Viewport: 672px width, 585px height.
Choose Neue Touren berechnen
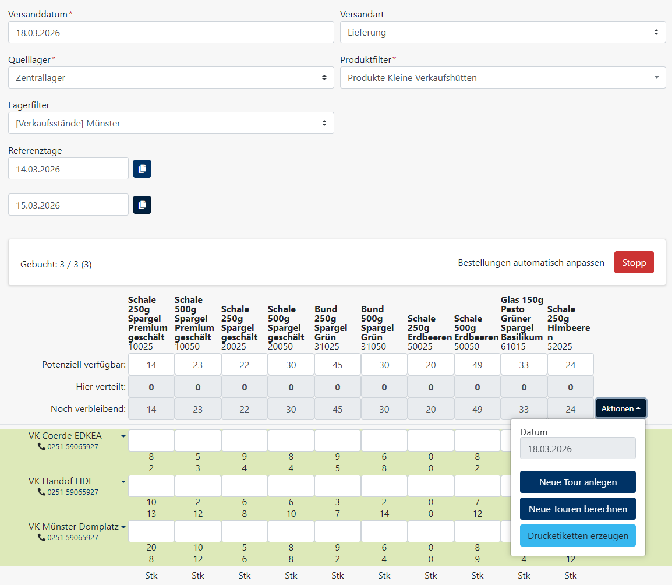tap(578, 509)
